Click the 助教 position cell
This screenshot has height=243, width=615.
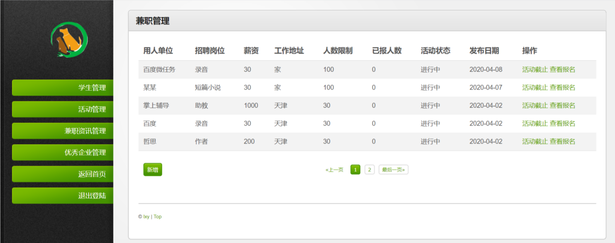tap(201, 106)
